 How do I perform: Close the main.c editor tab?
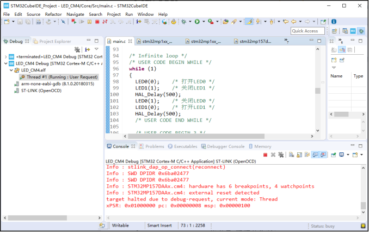[x=130, y=42]
